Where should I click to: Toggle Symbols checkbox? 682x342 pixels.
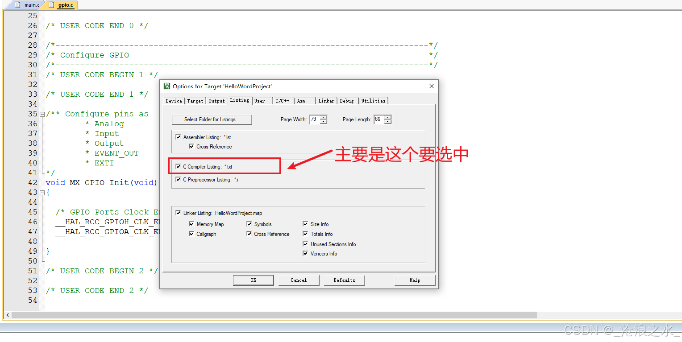[x=249, y=224]
